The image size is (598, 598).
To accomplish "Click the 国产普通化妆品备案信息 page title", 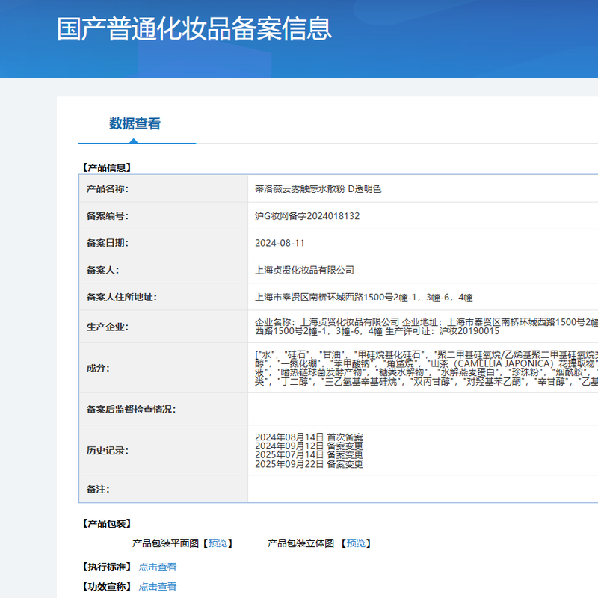I will (194, 29).
